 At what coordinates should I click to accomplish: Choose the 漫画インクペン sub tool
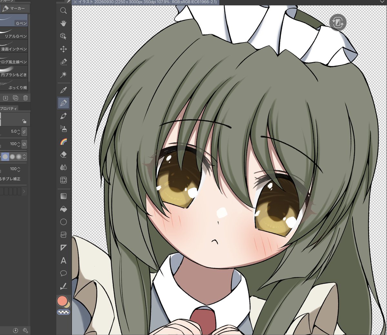(x=14, y=46)
